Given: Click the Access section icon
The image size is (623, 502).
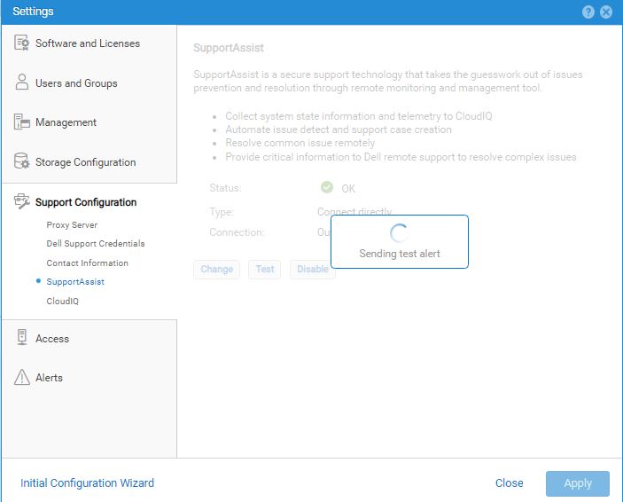Looking at the screenshot, I should (22, 338).
